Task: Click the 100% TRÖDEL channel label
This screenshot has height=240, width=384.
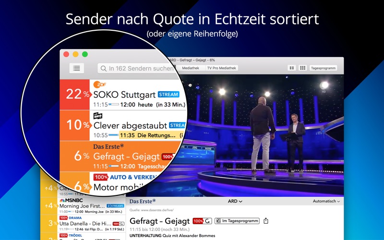Action: coord(71,236)
